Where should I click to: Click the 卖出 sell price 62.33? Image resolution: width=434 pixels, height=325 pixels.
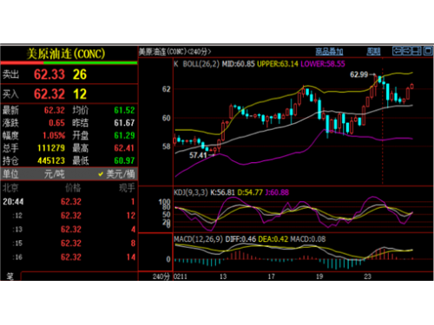[x=49, y=75]
